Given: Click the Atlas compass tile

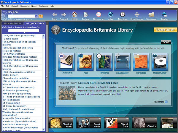Looking at the screenshot, I should 85,62.
